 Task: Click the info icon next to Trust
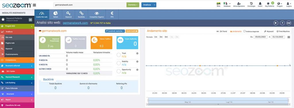[x=137, y=54]
